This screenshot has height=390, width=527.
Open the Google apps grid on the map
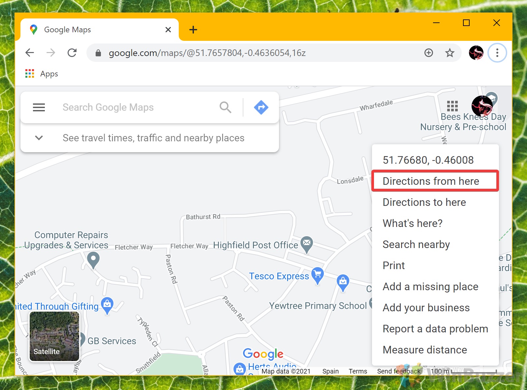pos(452,106)
